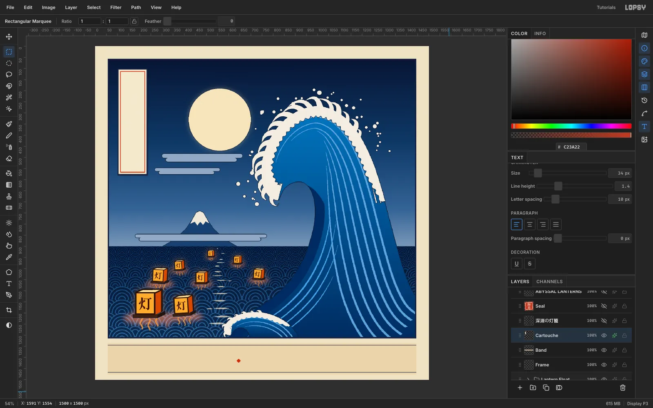This screenshot has width=653, height=408.
Task: Select the Elliptical Marquee tool
Action: (9, 63)
